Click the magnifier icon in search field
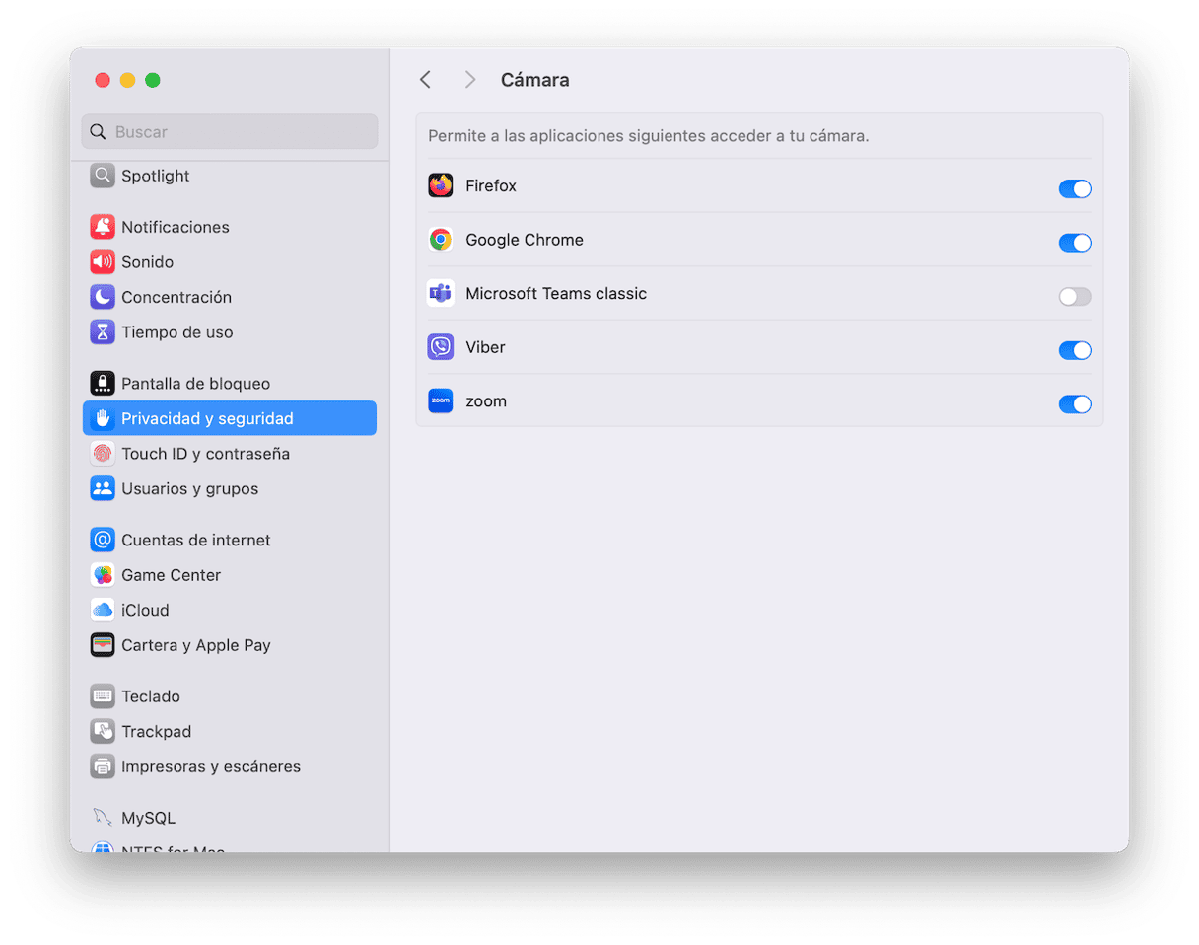Viewport: 1199px width, 945px height. [98, 132]
